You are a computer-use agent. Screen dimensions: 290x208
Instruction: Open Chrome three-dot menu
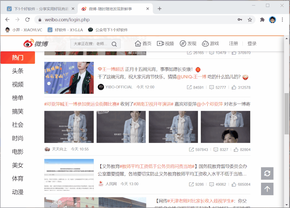tap(282, 20)
